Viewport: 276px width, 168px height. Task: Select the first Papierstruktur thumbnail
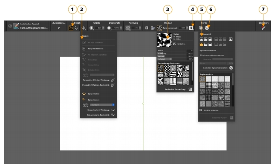(x=203, y=79)
